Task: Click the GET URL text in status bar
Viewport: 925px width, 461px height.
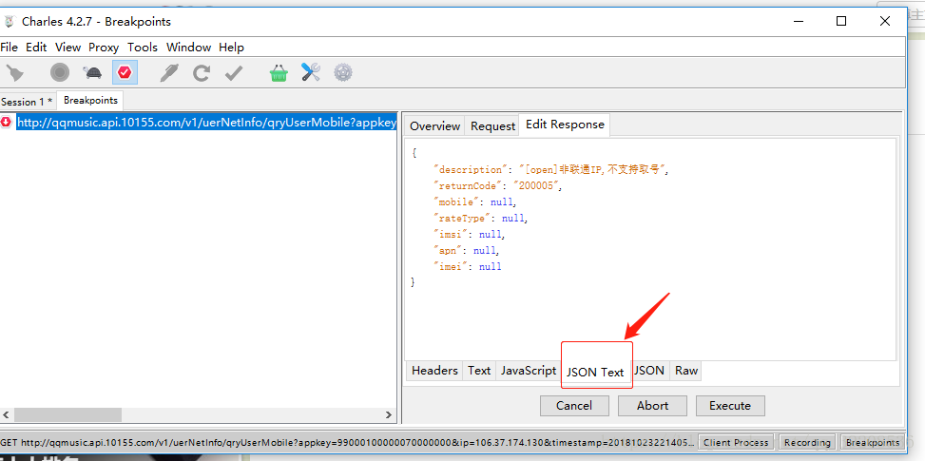Action: pyautogui.click(x=348, y=442)
